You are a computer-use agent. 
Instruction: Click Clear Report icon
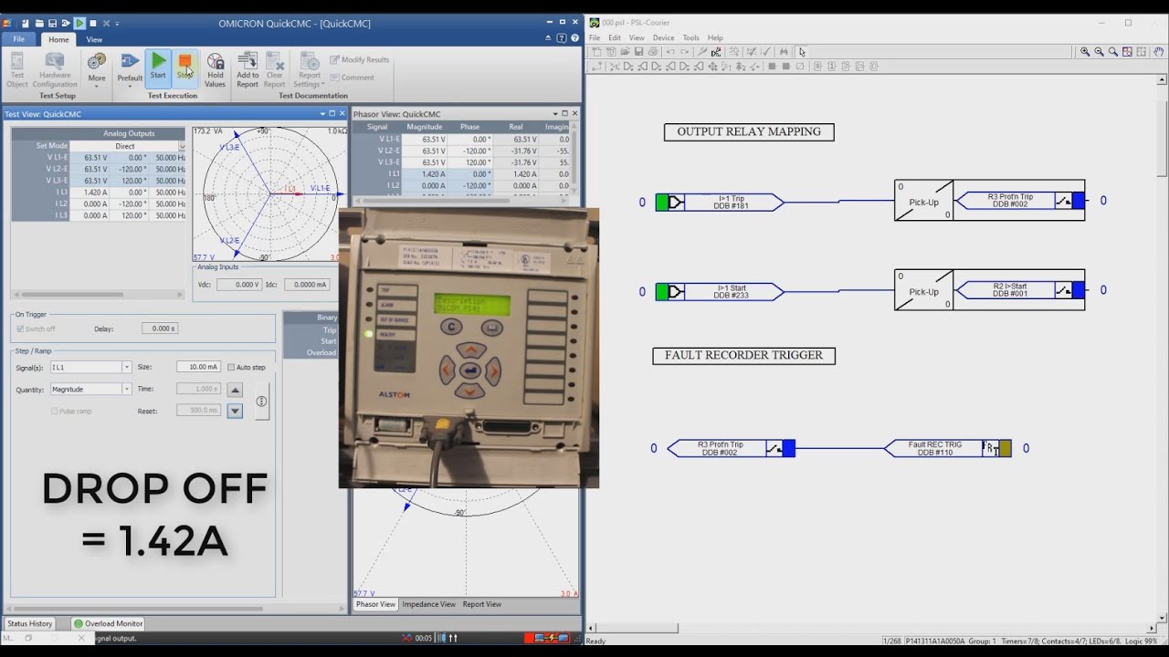(x=274, y=70)
